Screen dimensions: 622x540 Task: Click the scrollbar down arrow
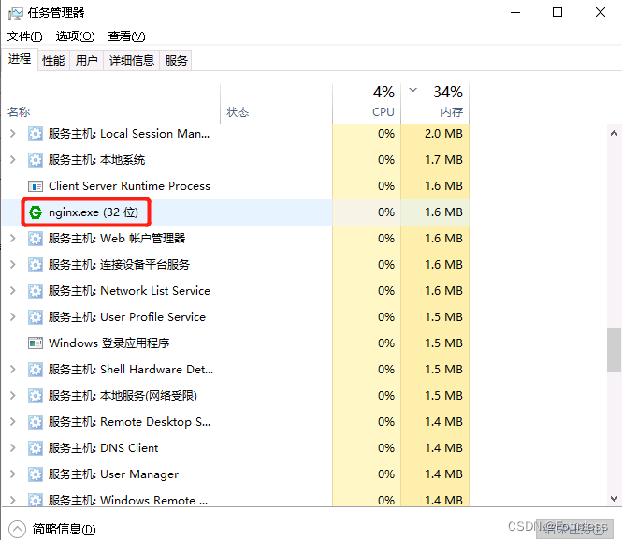(x=614, y=498)
